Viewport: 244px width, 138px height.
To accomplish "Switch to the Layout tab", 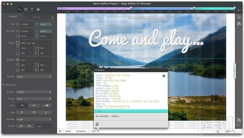I will 13,16.
